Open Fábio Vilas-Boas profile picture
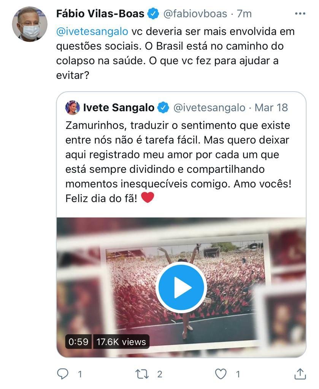This screenshot has width=319, height=389. coord(30,24)
